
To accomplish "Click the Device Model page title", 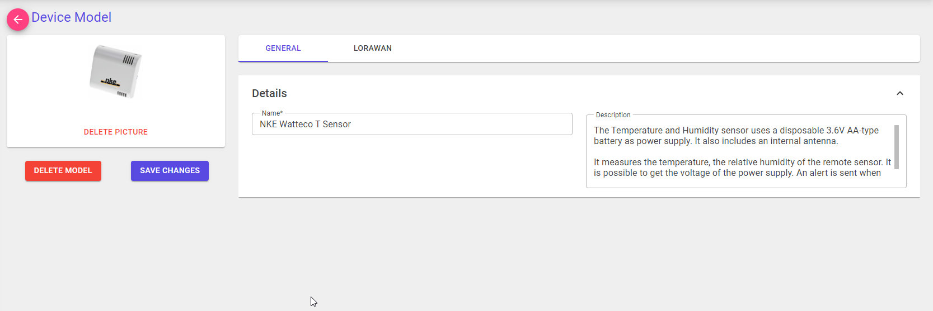I will [71, 17].
